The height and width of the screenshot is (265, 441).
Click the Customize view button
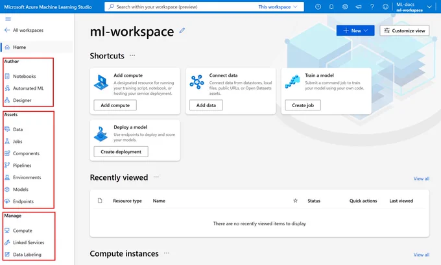tap(405, 31)
